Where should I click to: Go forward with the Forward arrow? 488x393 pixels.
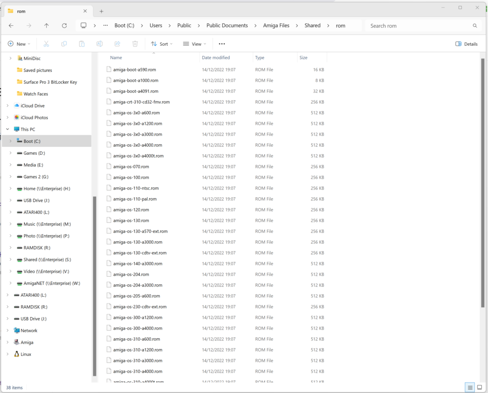coord(29,26)
